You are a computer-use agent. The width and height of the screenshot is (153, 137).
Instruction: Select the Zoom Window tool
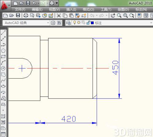point(125,16)
